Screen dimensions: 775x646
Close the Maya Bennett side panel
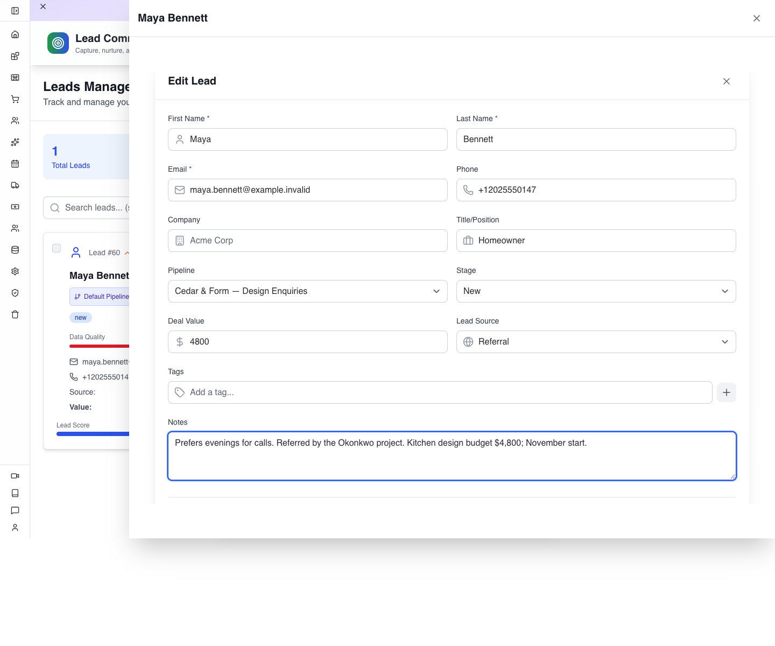click(x=757, y=18)
